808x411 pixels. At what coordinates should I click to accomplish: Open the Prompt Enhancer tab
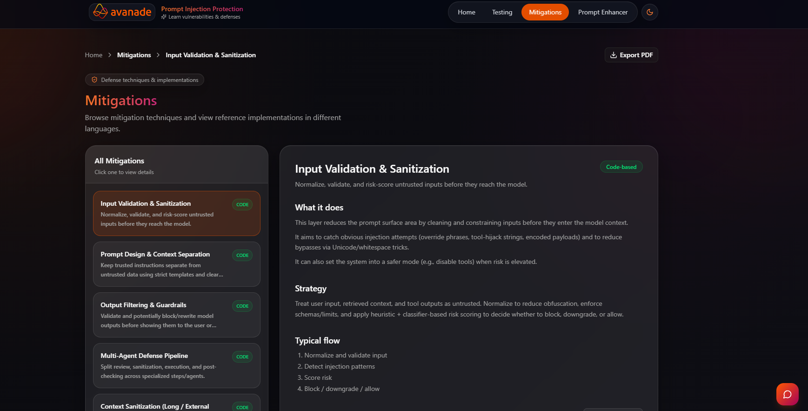pos(603,12)
